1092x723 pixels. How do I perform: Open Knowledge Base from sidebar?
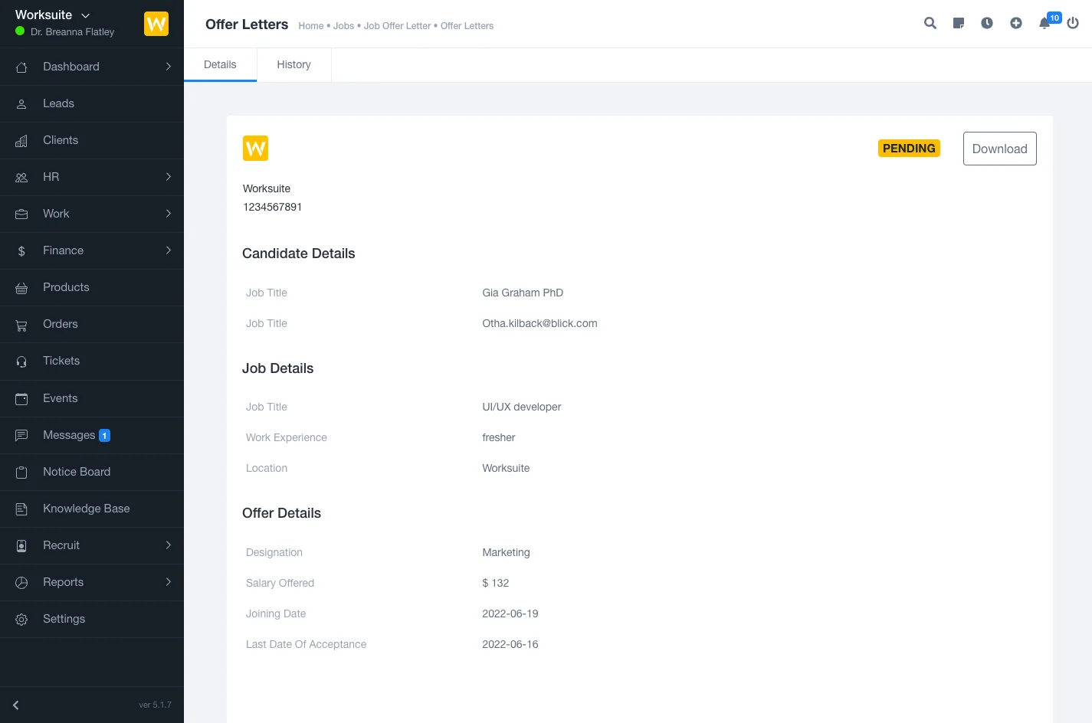[86, 509]
